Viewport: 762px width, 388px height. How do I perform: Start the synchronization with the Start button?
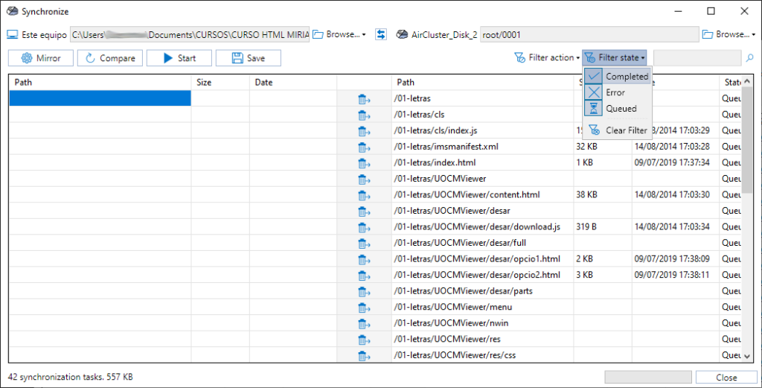[x=179, y=58]
